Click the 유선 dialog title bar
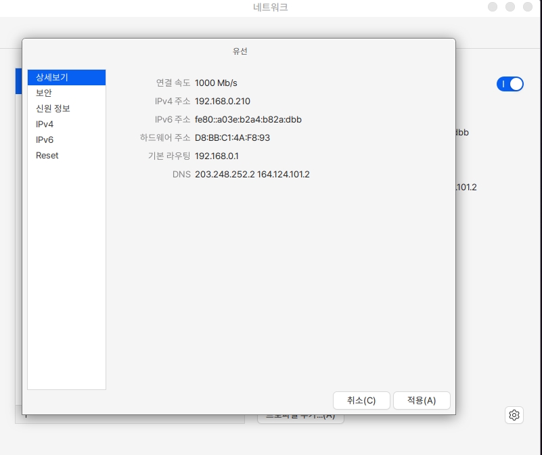The image size is (542, 455). click(240, 51)
